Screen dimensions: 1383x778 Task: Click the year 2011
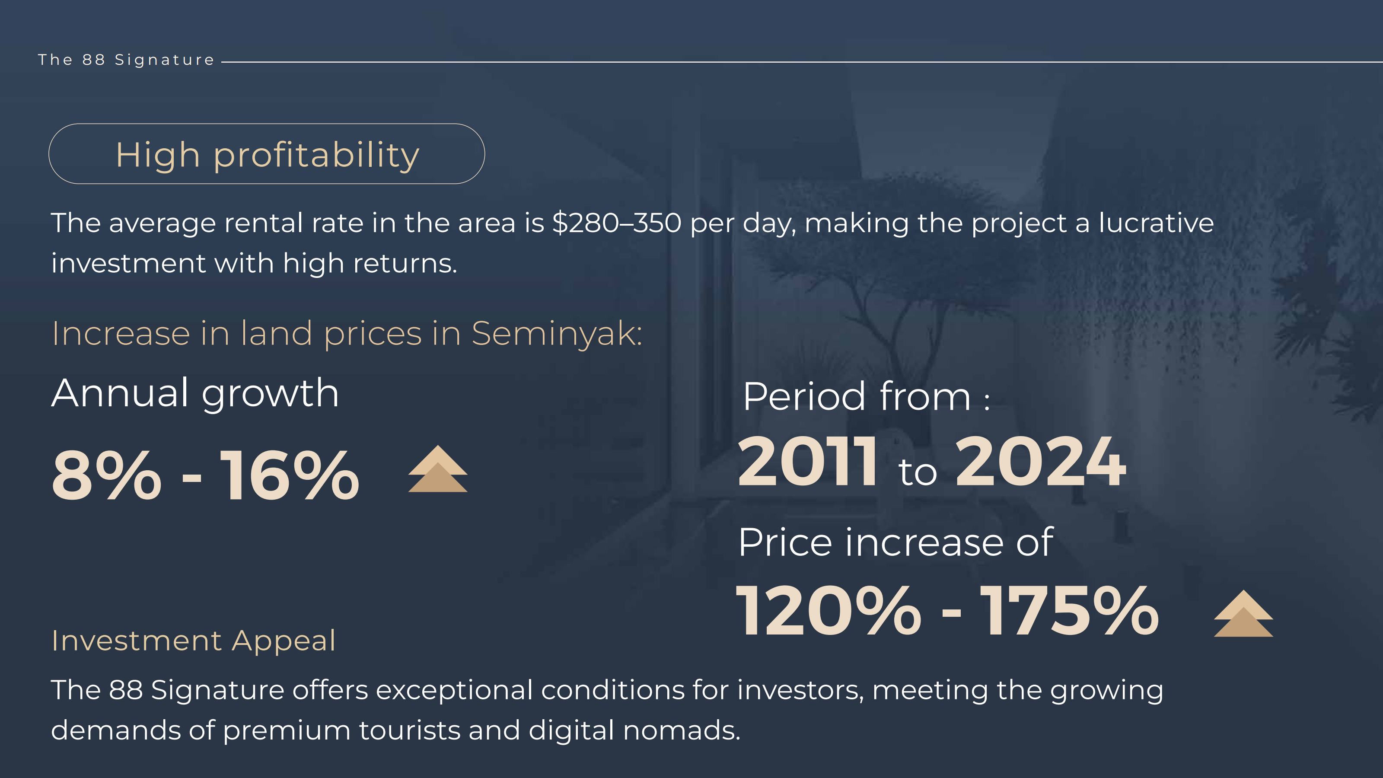pyautogui.click(x=807, y=462)
